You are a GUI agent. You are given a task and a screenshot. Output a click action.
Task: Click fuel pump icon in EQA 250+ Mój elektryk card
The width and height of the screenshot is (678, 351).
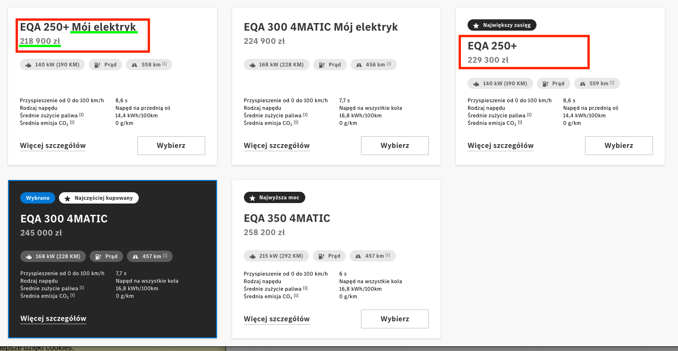(x=98, y=65)
